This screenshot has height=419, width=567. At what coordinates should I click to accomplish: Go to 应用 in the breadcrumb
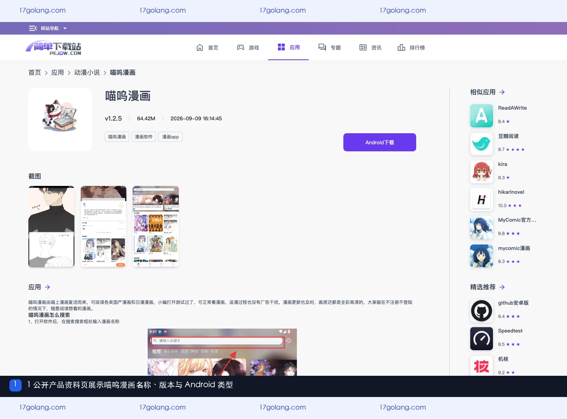(57, 72)
